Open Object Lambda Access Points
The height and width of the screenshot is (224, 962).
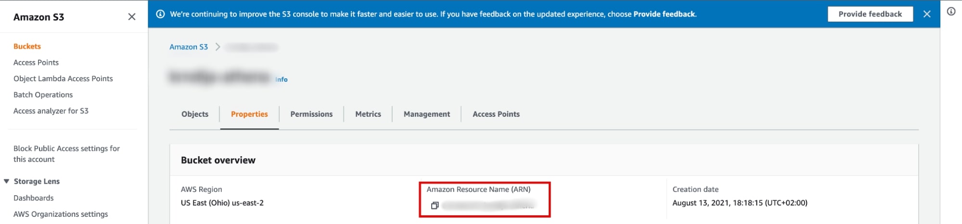coord(63,78)
